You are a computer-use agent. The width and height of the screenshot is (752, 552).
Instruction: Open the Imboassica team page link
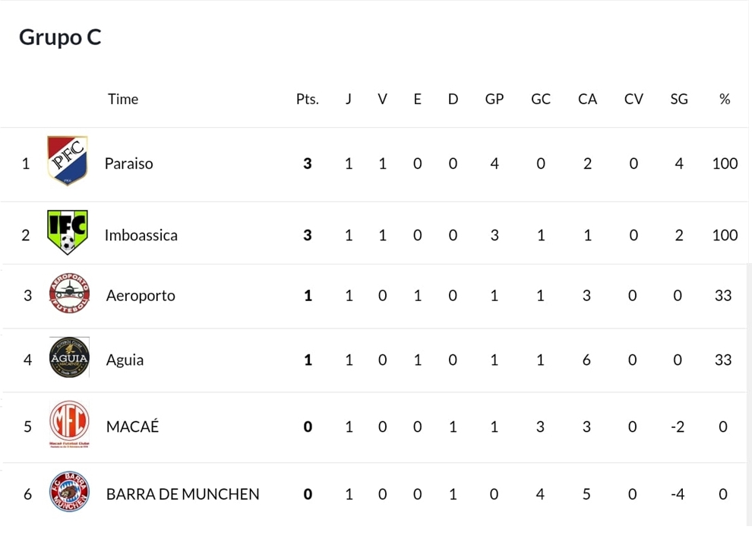(x=141, y=235)
